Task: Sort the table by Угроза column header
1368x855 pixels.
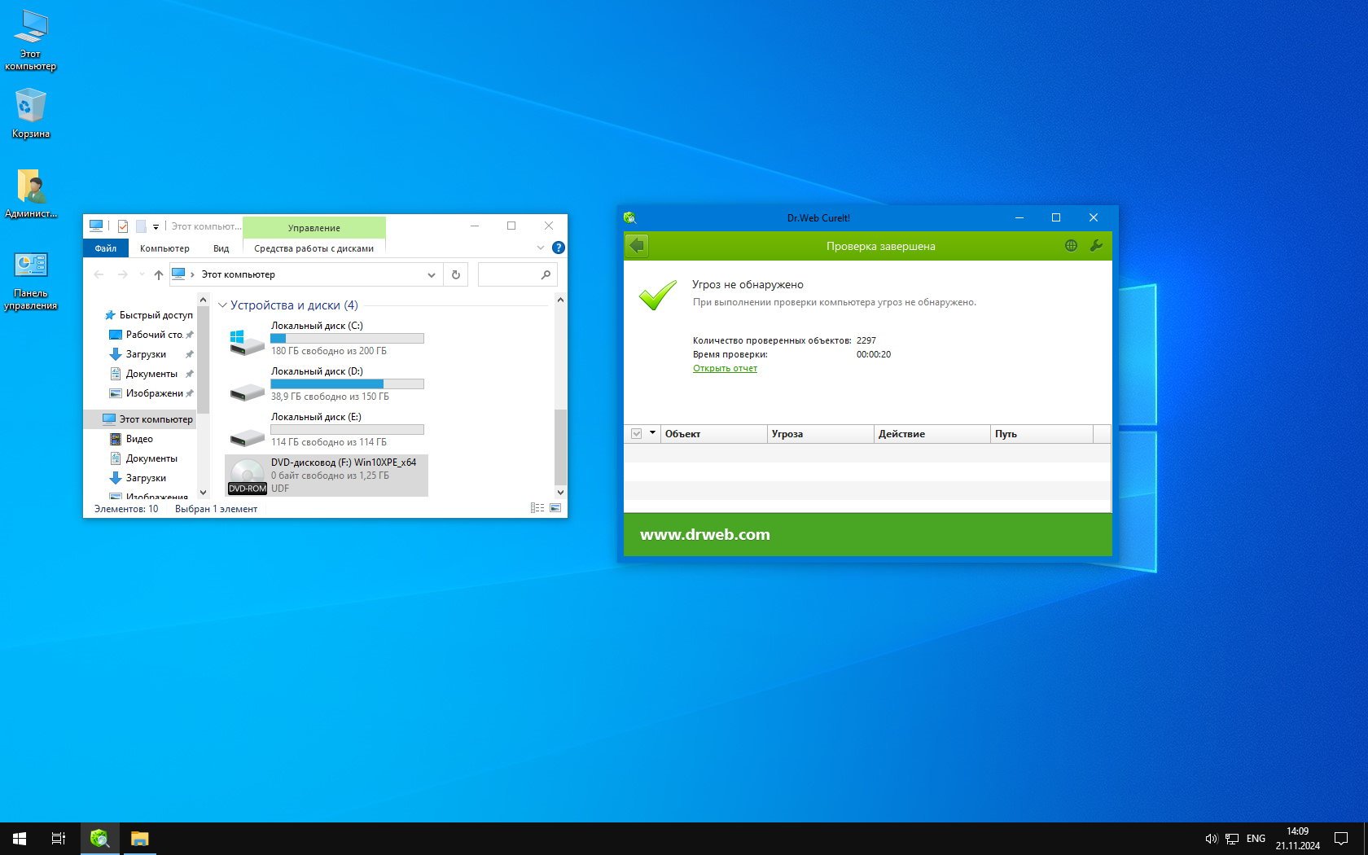Action: click(x=819, y=434)
